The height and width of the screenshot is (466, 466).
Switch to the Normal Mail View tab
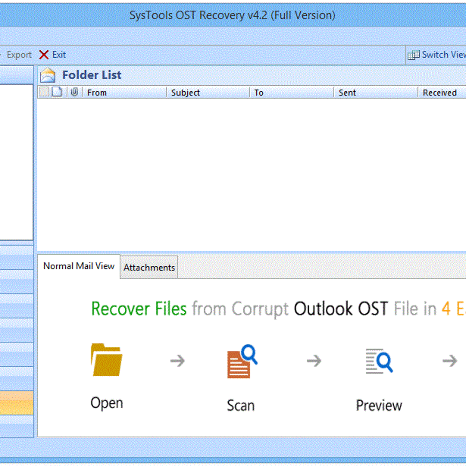pos(79,266)
